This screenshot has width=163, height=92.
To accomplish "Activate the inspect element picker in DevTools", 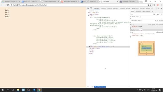I will click(88, 8).
